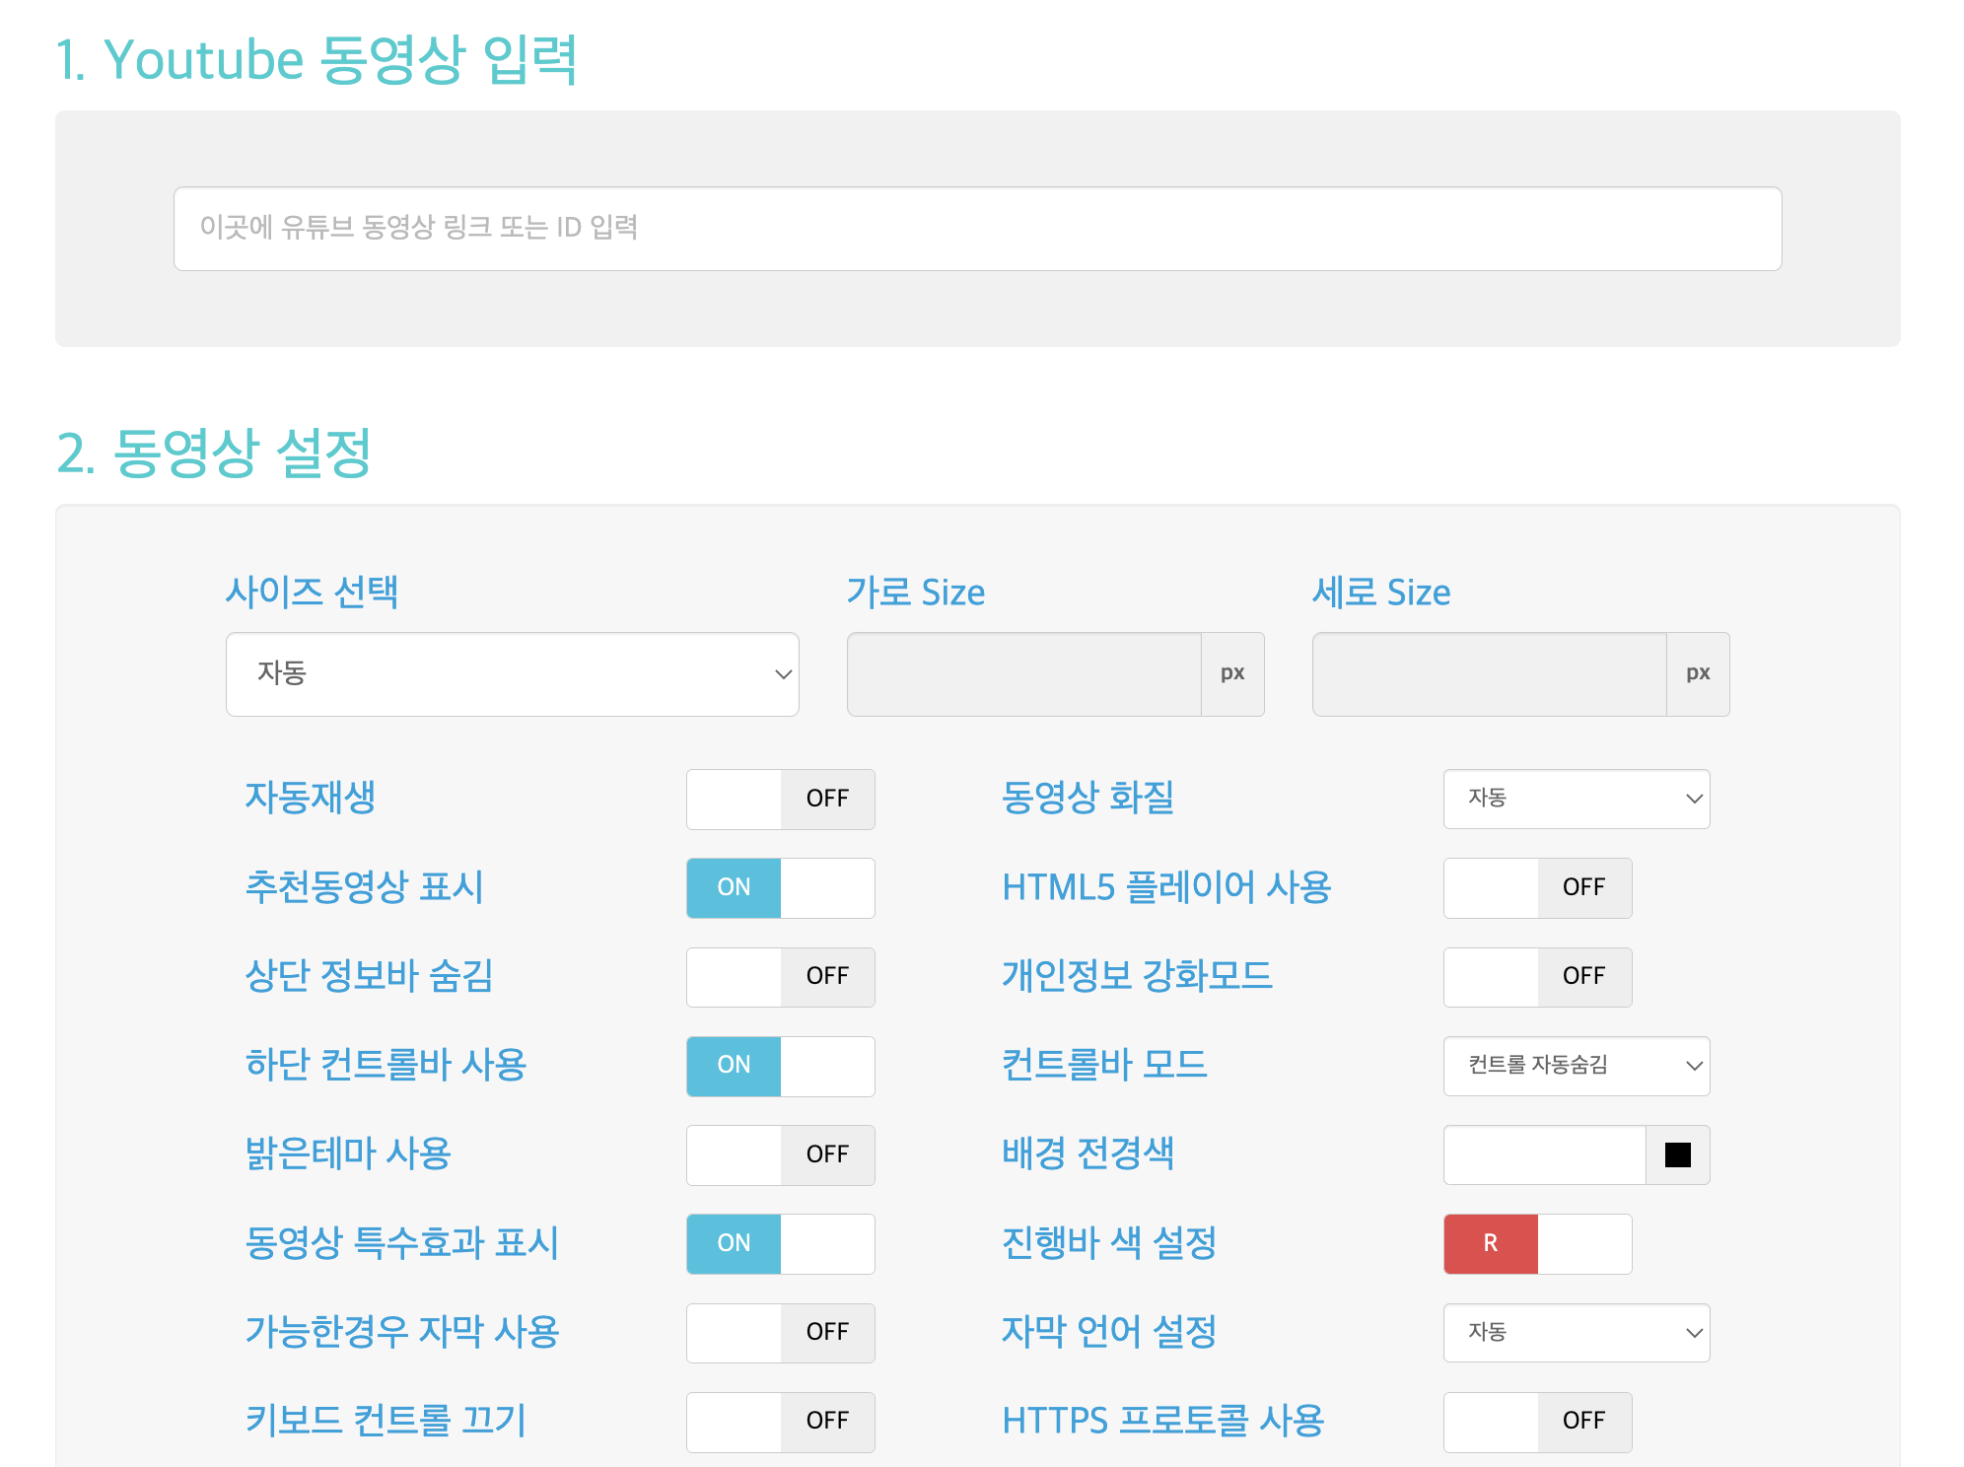Enable the 밝은테마 사용 switch

point(780,1154)
